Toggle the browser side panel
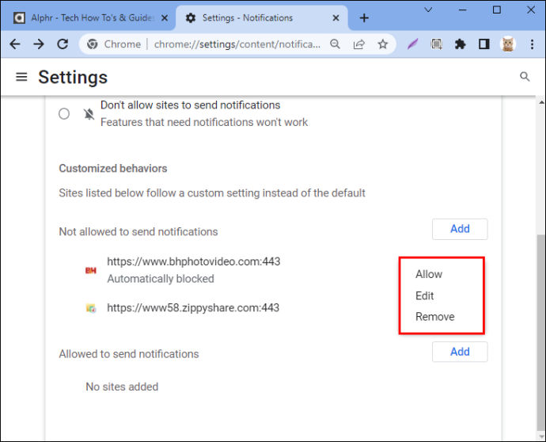Screen dimensions: 546x442 point(484,44)
